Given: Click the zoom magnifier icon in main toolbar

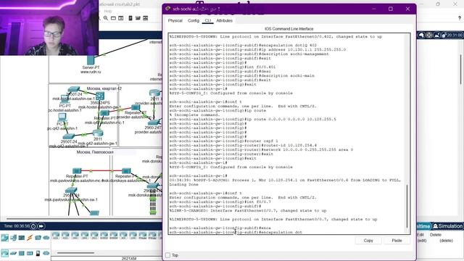Looking at the screenshot, I should (106, 18).
